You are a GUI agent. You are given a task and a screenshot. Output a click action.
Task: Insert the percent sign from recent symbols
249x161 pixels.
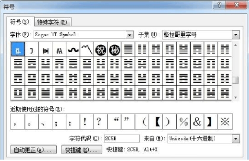pyautogui.click(x=183, y=121)
